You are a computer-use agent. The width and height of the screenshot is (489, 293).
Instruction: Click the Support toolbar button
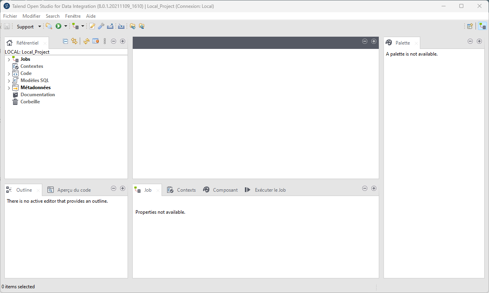25,27
